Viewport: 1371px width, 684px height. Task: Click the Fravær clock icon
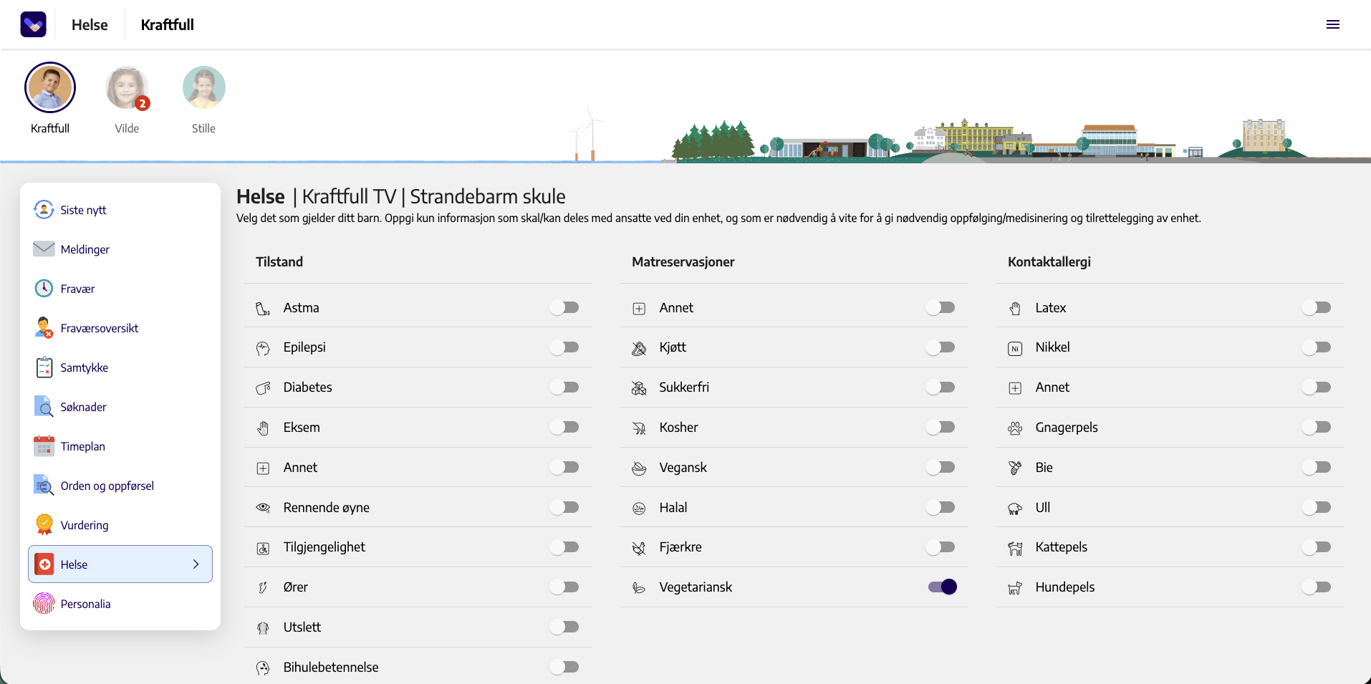[x=44, y=288]
